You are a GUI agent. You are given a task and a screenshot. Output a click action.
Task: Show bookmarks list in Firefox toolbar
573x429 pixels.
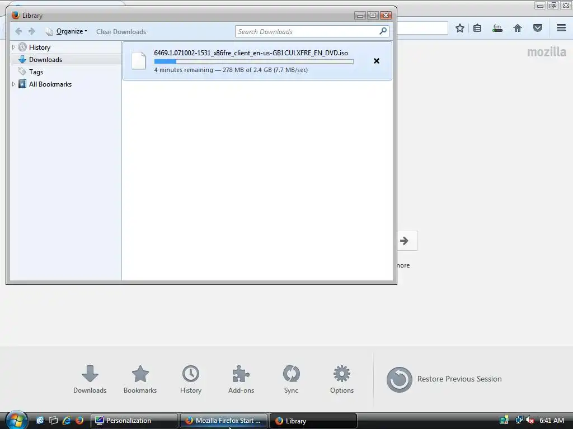point(477,28)
